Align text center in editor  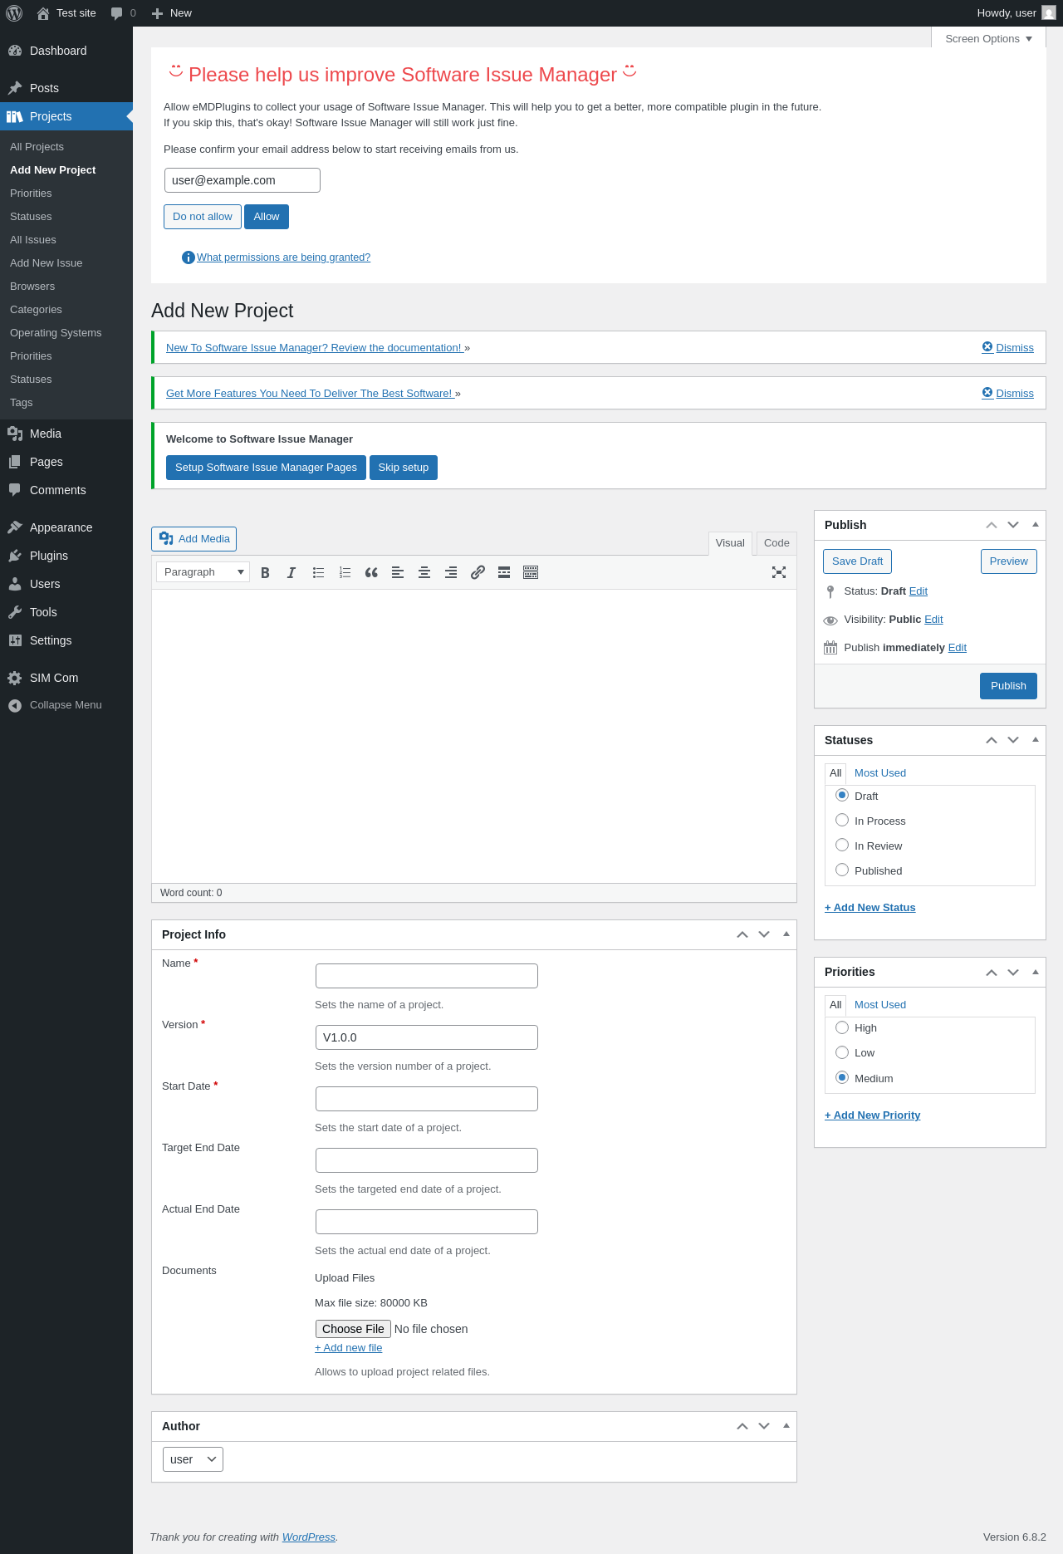coord(424,572)
